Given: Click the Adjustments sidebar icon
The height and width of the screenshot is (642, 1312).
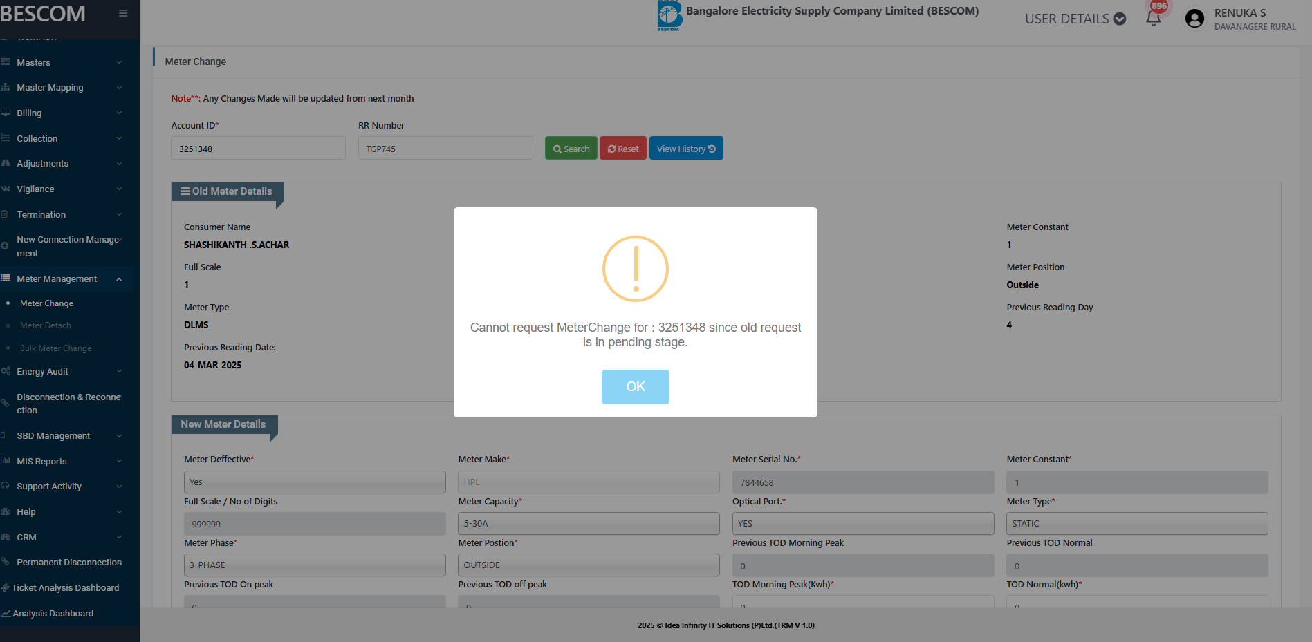Looking at the screenshot, I should [6, 163].
